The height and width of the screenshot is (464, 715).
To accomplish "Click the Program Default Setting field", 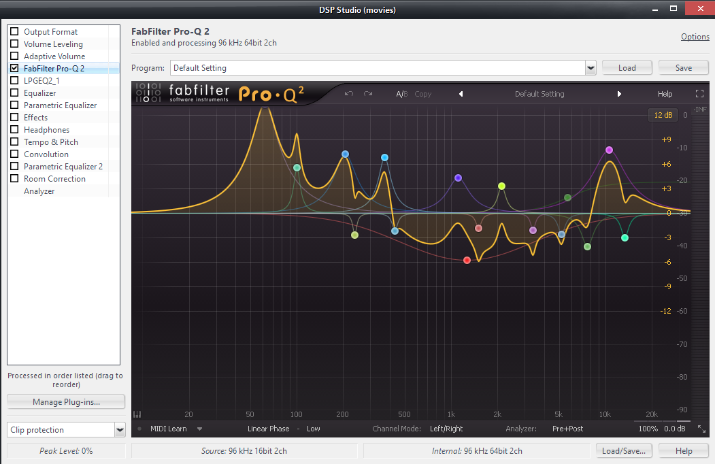I will [x=378, y=68].
